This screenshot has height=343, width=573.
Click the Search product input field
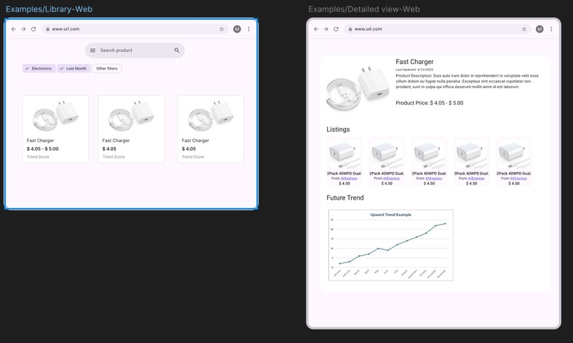[135, 50]
